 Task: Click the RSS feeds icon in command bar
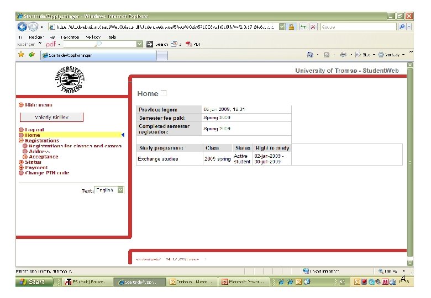point(326,55)
